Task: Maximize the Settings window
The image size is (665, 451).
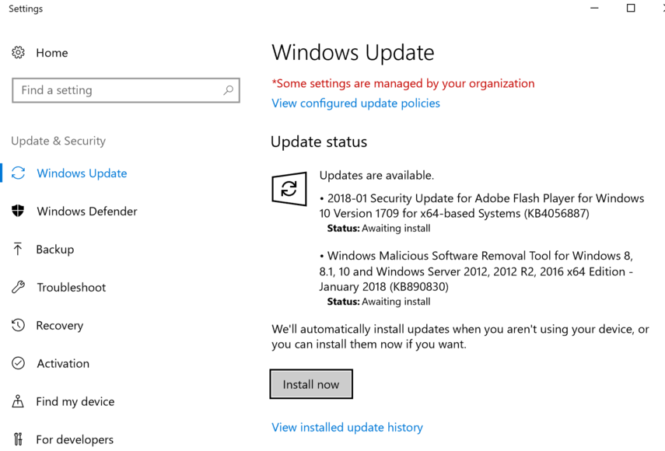Action: [x=631, y=9]
